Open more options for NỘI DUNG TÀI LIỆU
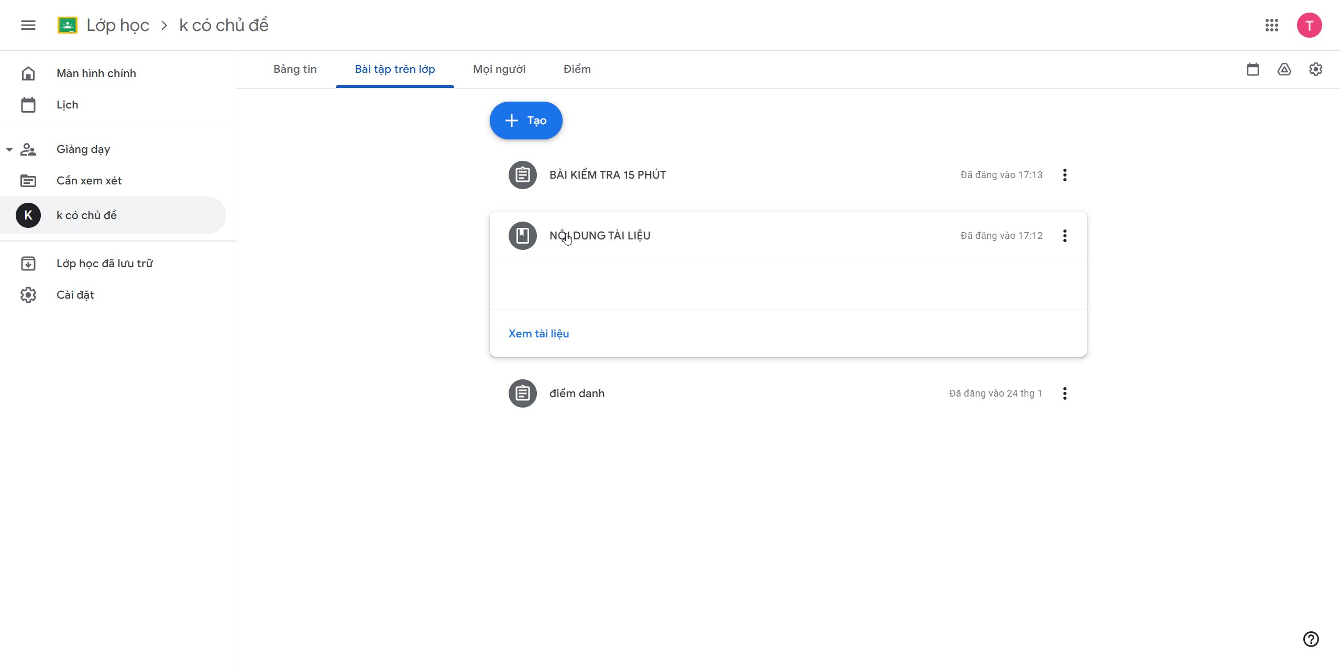Viewport: 1341px width, 669px height. pos(1065,236)
